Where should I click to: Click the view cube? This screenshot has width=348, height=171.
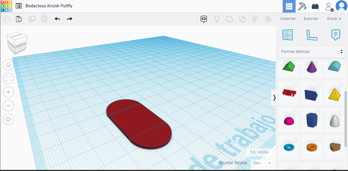17,43
